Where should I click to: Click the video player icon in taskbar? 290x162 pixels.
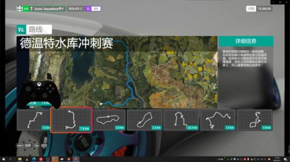pos(76,159)
